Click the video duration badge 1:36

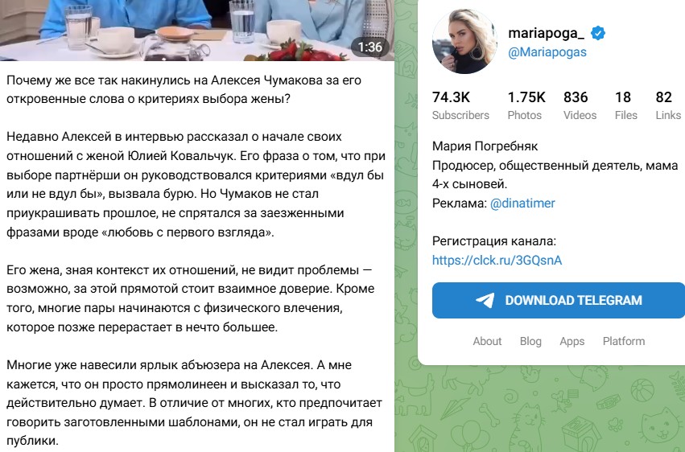point(369,47)
